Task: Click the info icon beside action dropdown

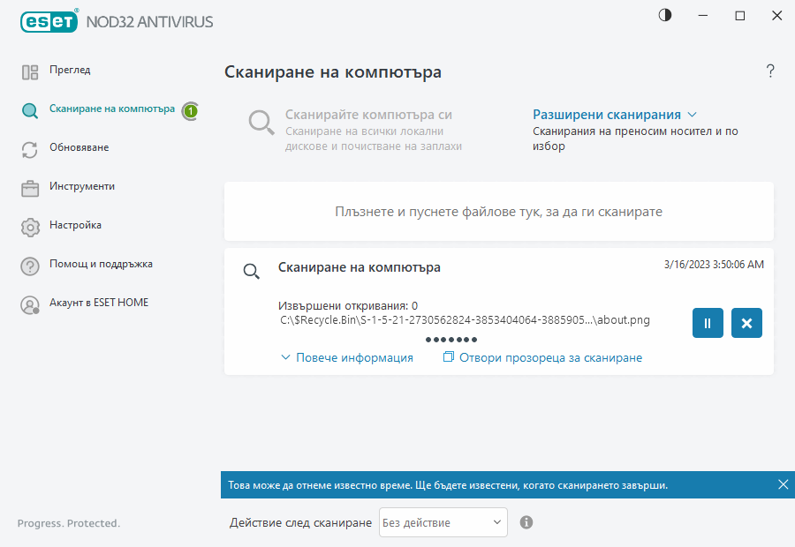Action: tap(526, 522)
